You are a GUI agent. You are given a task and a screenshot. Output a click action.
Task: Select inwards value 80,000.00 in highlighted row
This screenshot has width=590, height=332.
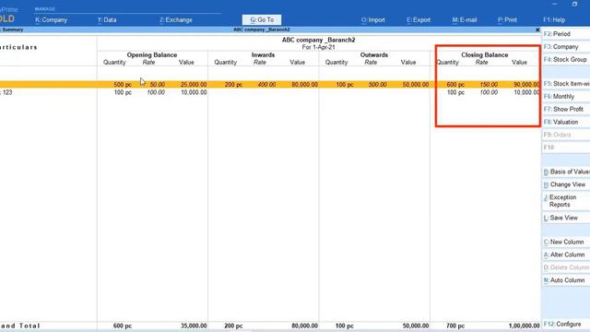coord(304,85)
